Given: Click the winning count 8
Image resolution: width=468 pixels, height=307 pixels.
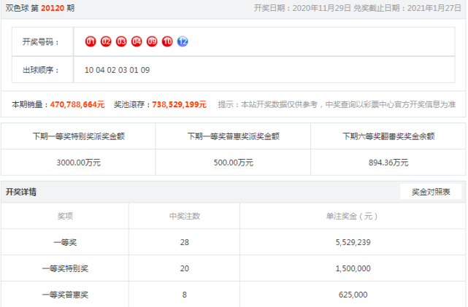Looking at the screenshot, I should [x=185, y=295].
